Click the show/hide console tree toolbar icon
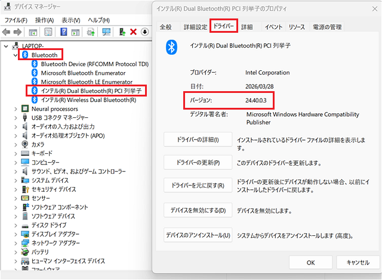Screen dimensions: 382x280 (33, 32)
